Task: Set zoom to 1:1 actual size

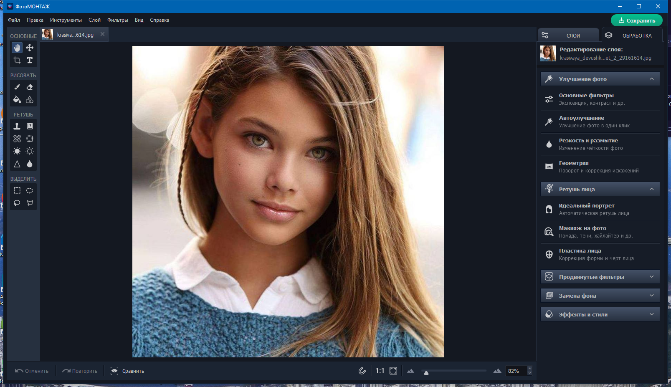Action: 380,371
